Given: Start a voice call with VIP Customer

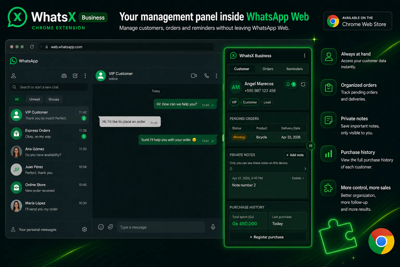Looking at the screenshot, I should [207, 76].
